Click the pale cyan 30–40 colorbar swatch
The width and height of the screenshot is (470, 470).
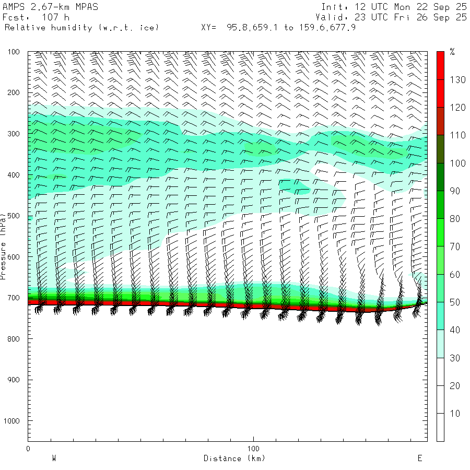pos(440,344)
